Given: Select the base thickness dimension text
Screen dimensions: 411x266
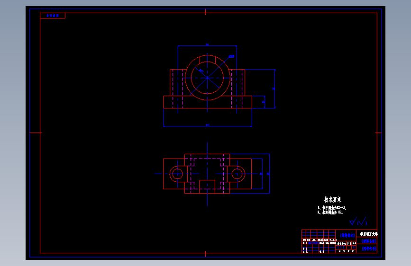Looking at the screenshot, I should 264,102.
